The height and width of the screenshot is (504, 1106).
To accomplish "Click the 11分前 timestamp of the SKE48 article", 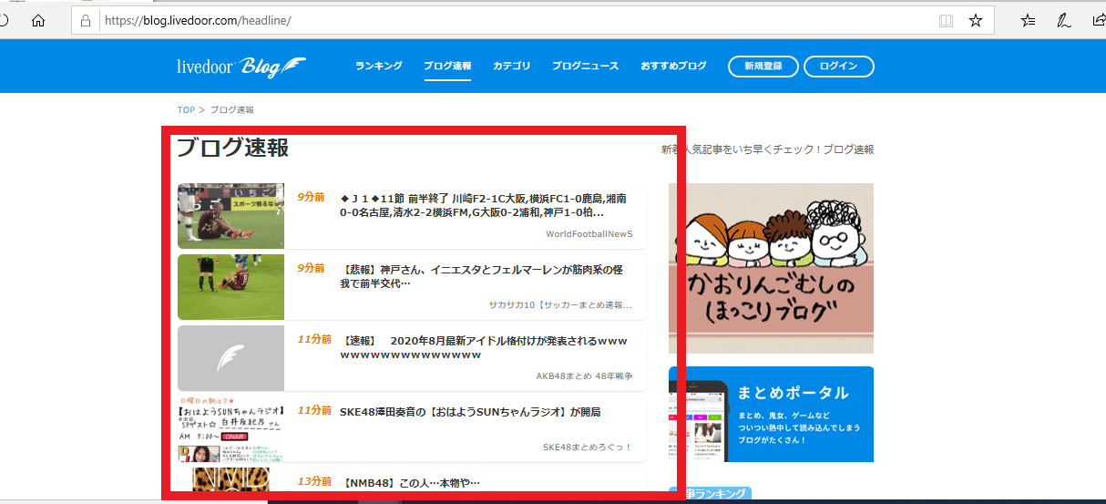I will 314,410.
